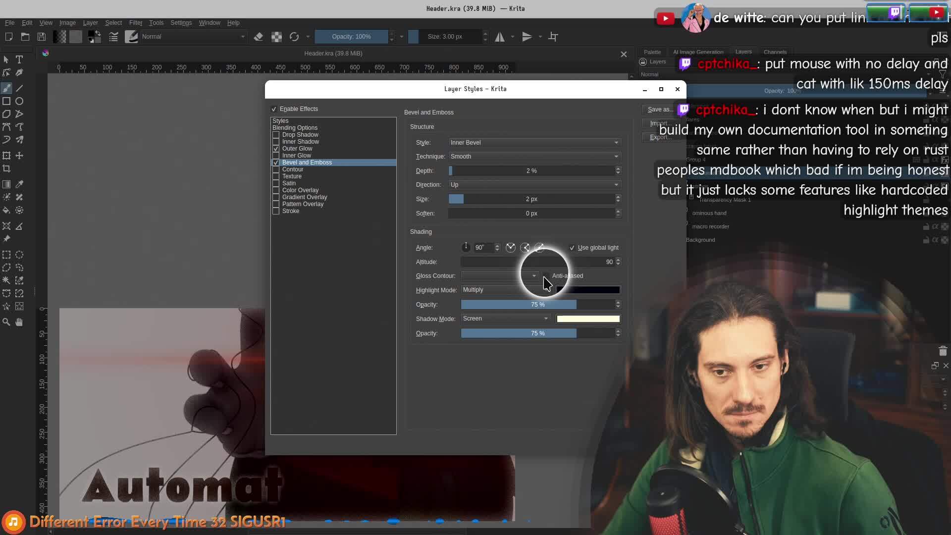Click the Save as button
Screen dimensions: 951x535
[659, 109]
